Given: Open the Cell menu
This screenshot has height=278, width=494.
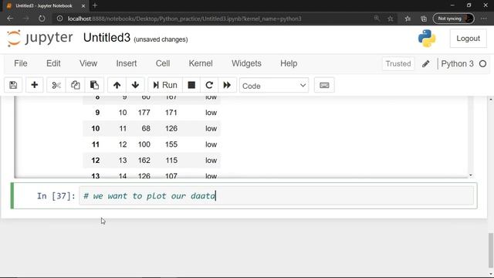Looking at the screenshot, I should pos(163,63).
